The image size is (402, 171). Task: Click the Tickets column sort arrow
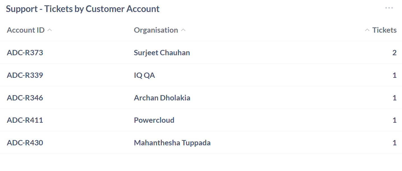point(367,30)
